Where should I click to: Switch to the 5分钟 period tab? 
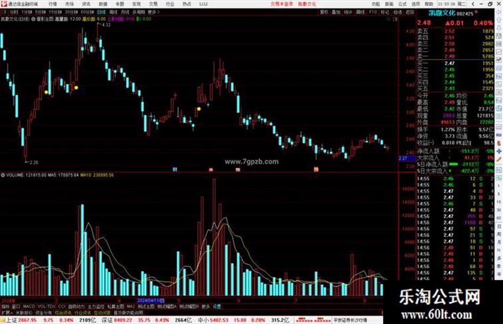coord(40,12)
